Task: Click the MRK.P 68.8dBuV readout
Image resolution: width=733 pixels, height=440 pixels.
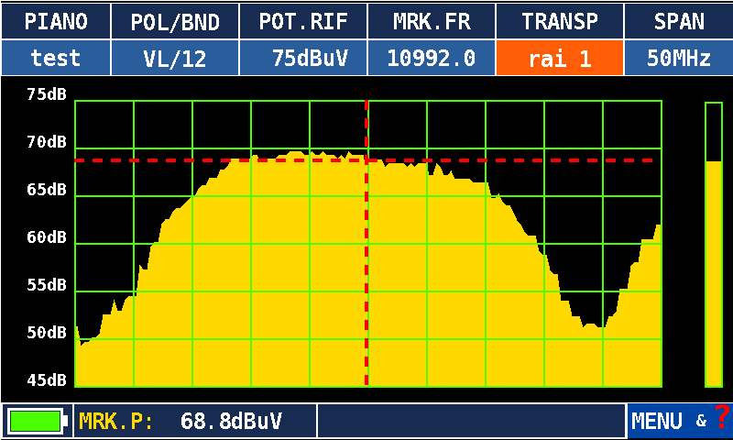Action: click(195, 421)
